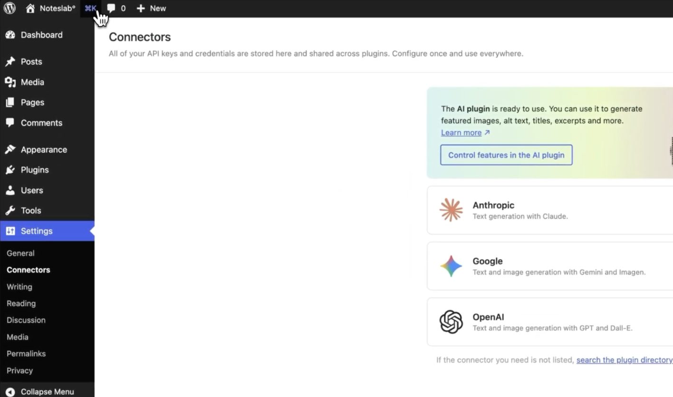Open Privacy settings
The image size is (673, 397).
tap(19, 370)
